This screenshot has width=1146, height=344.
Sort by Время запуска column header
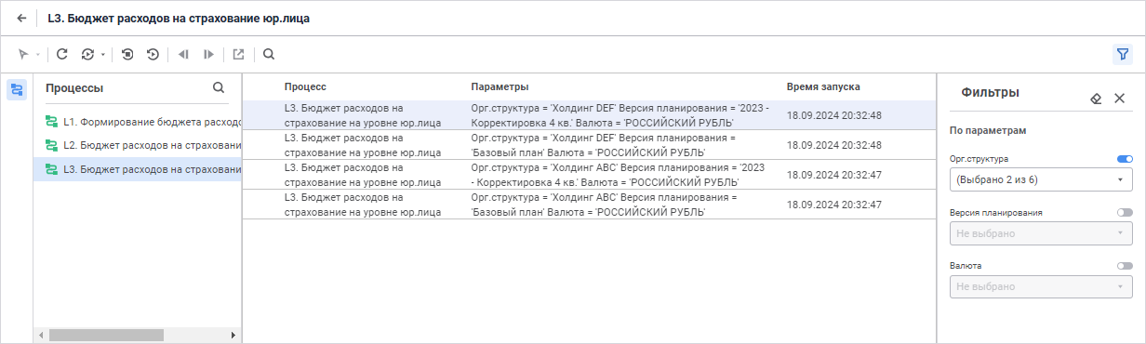point(823,86)
